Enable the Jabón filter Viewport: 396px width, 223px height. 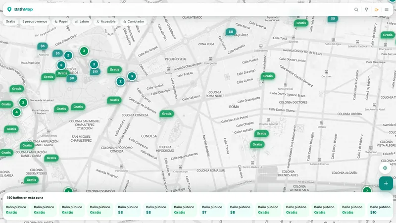(82, 21)
